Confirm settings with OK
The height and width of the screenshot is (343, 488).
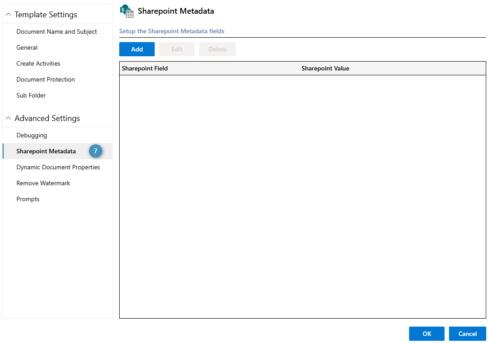click(x=427, y=334)
